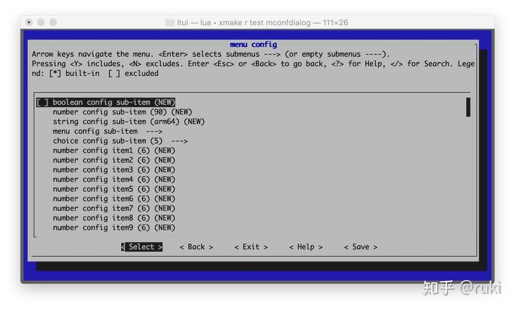
Task: Open choice config sub-item (5) submenu
Action: (120, 141)
